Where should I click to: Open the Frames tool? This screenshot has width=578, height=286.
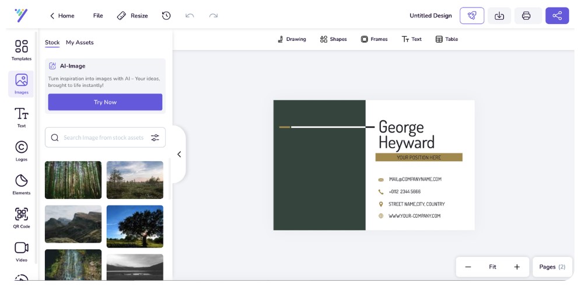374,39
